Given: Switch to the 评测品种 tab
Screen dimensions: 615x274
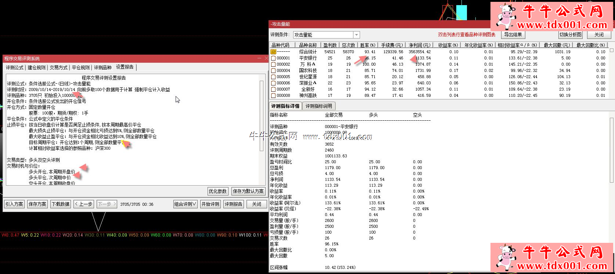Looking at the screenshot, I should coord(103,67).
